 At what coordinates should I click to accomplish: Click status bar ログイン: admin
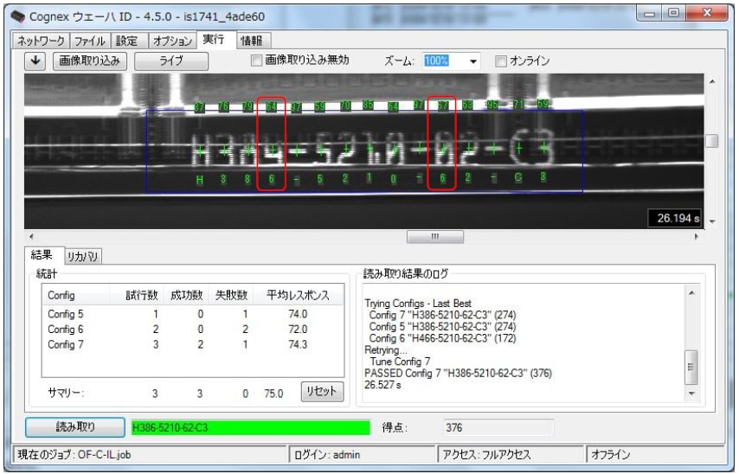click(x=361, y=455)
